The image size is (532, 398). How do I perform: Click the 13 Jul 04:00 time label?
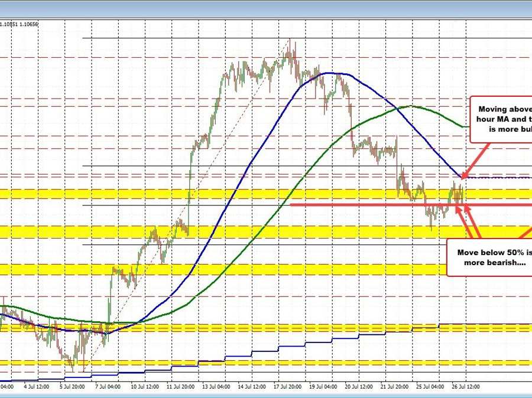(217, 387)
